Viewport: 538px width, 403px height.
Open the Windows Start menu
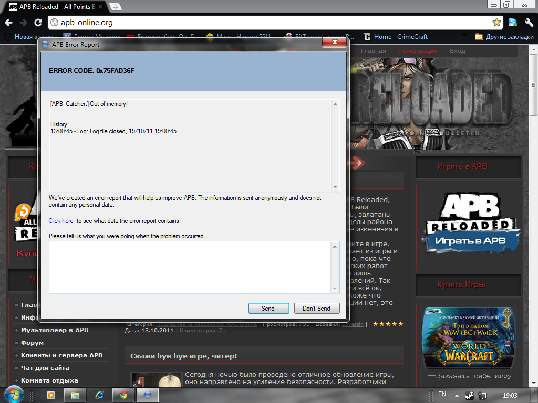[13, 395]
